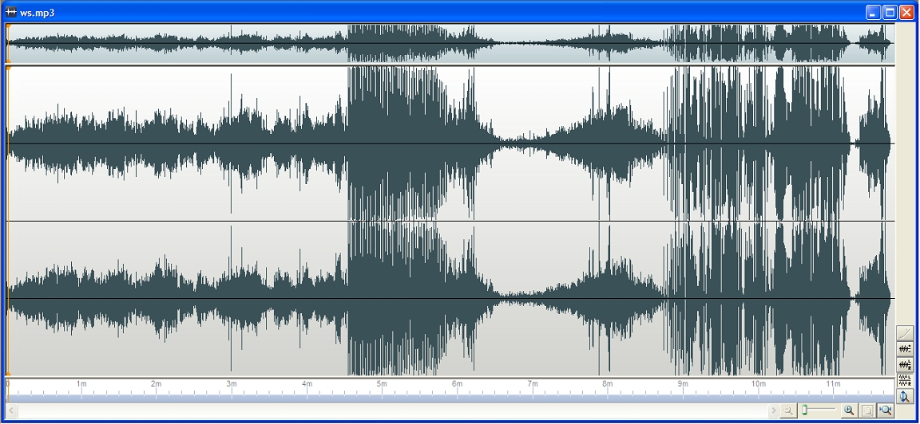Select the stereo L/R combined waveform button

click(905, 365)
